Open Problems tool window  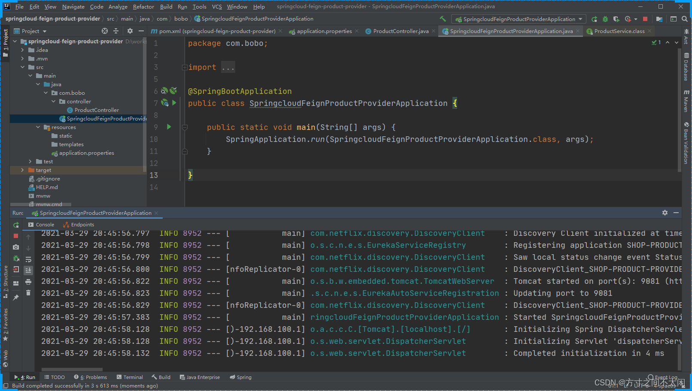[x=90, y=377]
